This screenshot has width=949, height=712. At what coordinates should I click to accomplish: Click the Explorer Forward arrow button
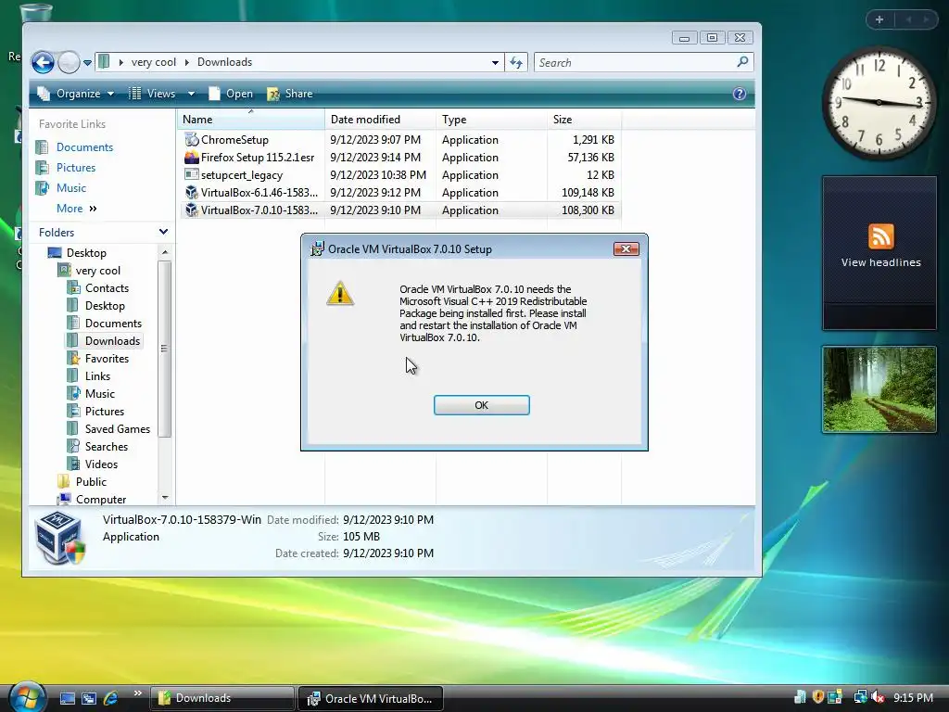[x=69, y=62]
